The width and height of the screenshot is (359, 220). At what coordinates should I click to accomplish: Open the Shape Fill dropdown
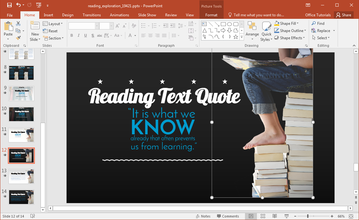tap(286, 23)
